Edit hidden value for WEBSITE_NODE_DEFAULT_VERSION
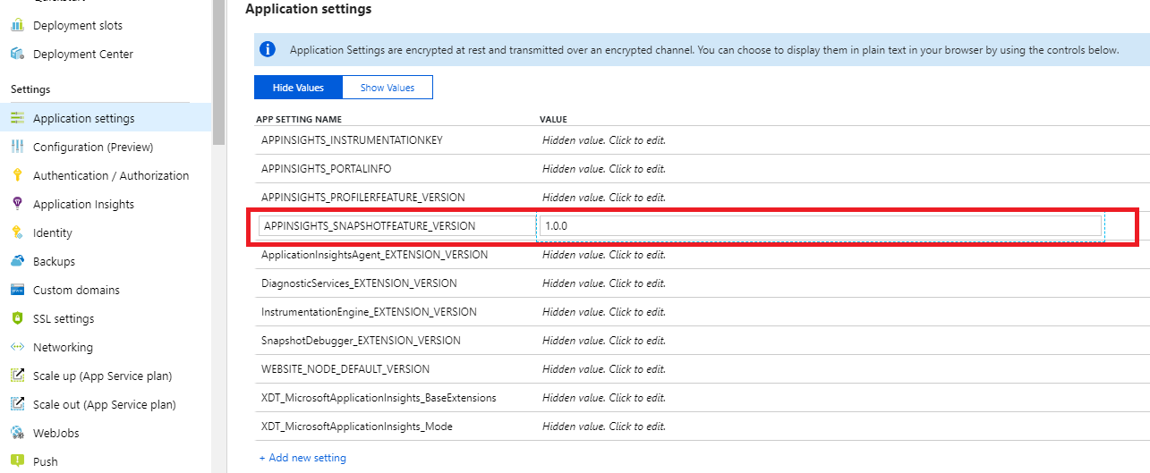 604,369
